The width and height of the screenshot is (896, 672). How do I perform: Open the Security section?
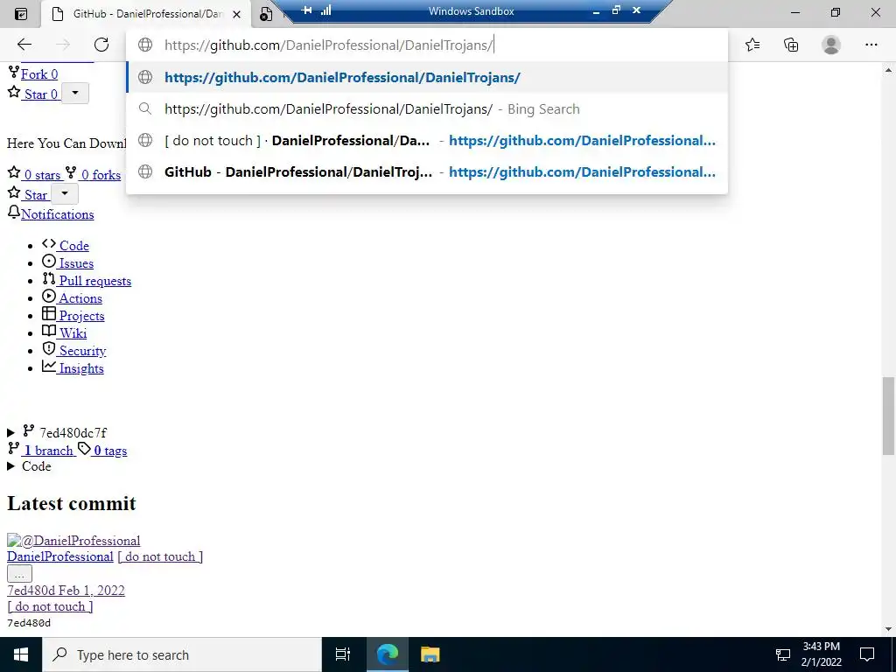81,351
